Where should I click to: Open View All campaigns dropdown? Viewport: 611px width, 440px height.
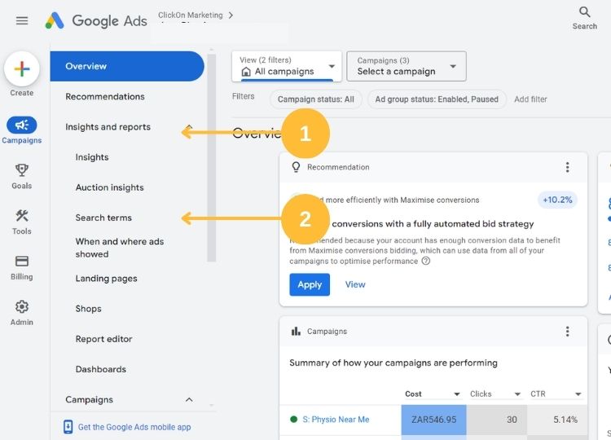[287, 66]
